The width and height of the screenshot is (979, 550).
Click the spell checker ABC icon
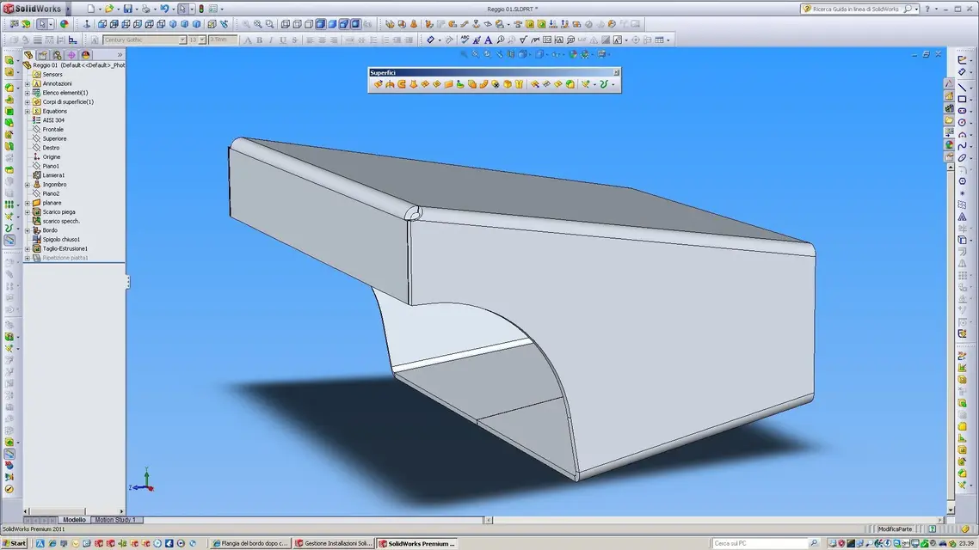pyautogui.click(x=465, y=40)
